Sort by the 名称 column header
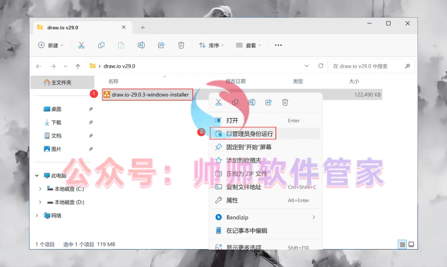The height and width of the screenshot is (267, 447). coord(114,81)
